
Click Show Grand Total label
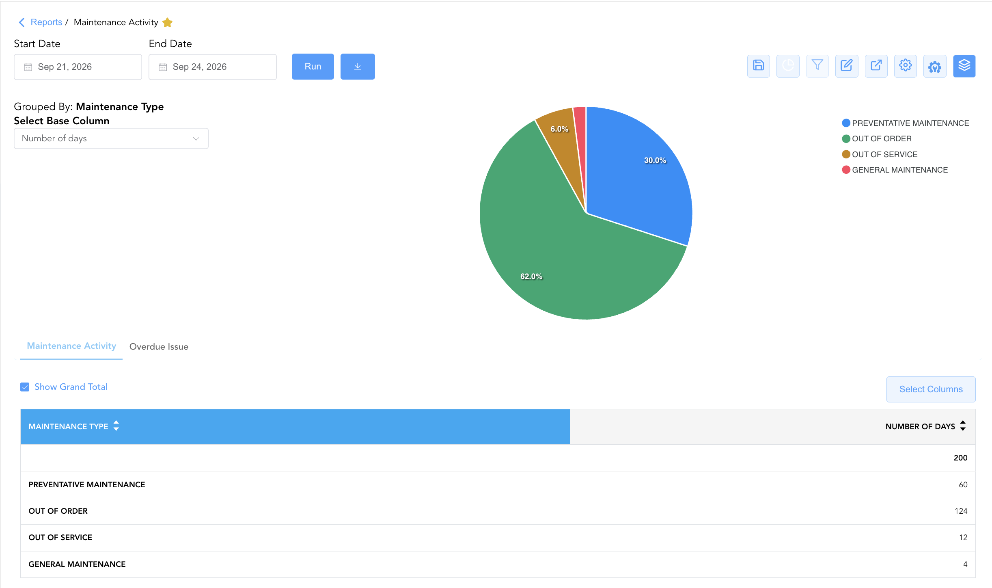point(71,387)
